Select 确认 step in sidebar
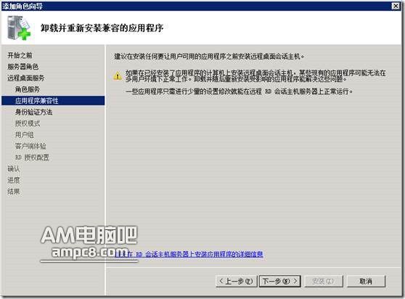The height and width of the screenshot is (299, 405). [14, 168]
